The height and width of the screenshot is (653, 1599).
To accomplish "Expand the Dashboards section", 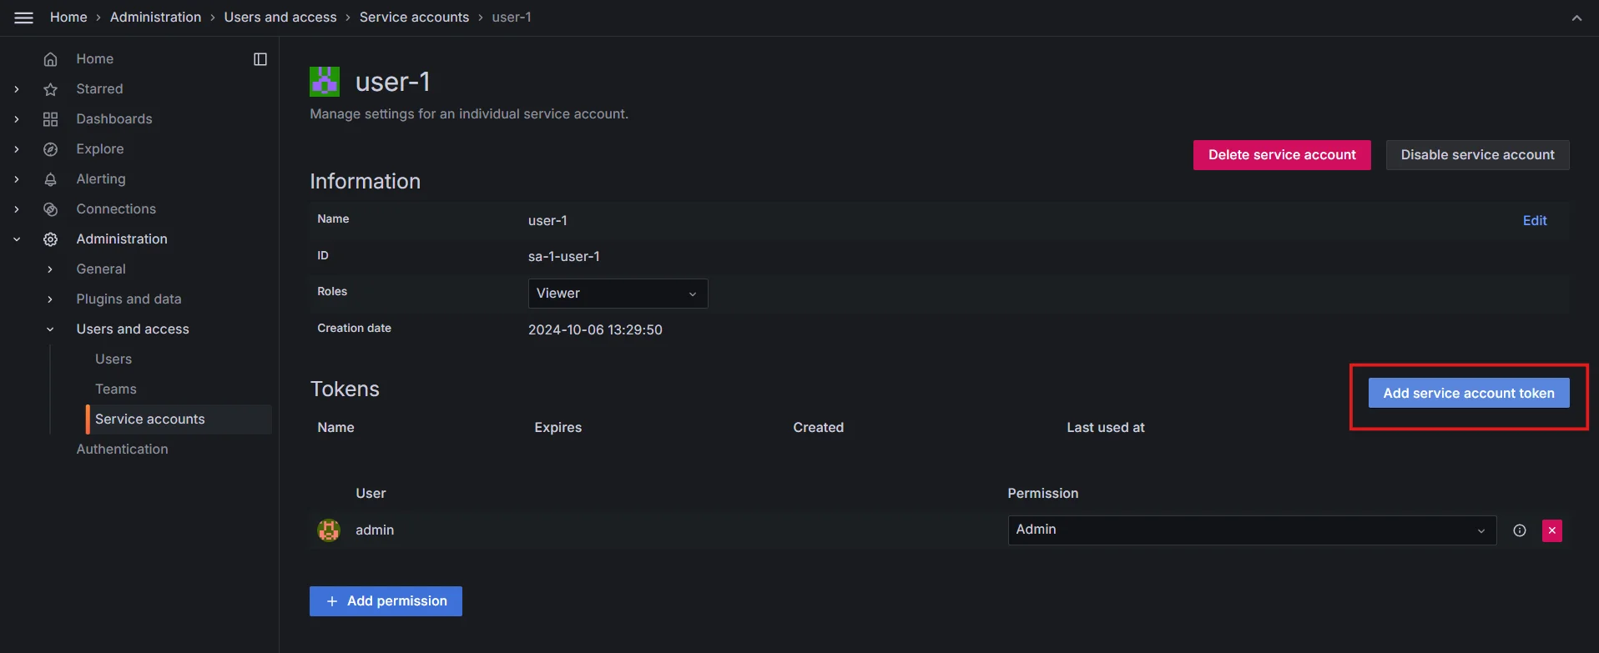I will point(17,119).
